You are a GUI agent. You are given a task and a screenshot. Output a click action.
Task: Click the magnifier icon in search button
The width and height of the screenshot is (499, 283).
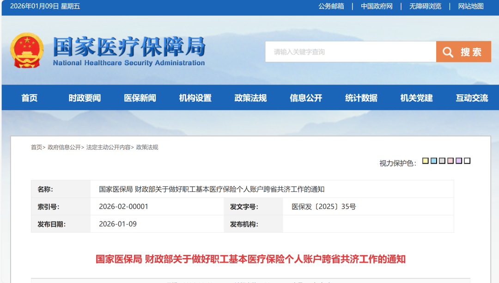pos(448,52)
